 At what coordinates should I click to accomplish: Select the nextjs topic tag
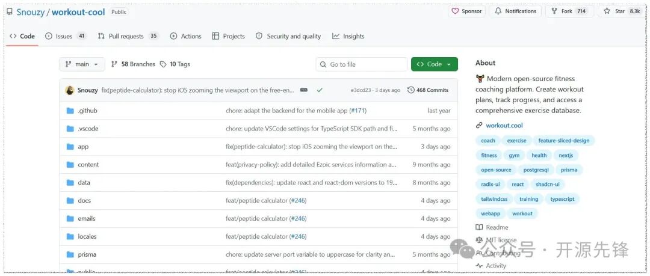(566, 155)
